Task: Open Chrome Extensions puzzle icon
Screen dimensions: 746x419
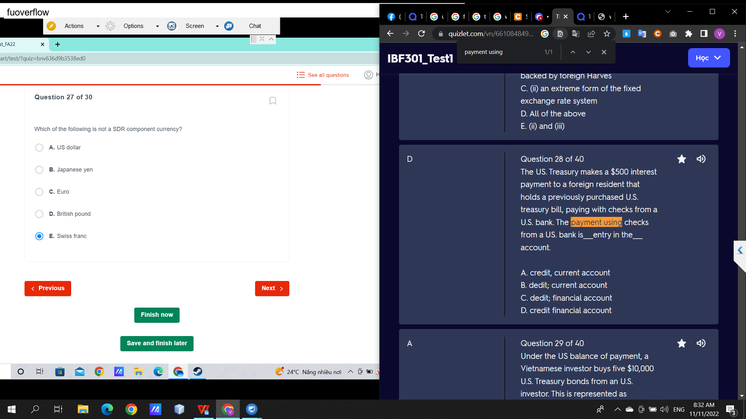Action: pyautogui.click(x=688, y=34)
